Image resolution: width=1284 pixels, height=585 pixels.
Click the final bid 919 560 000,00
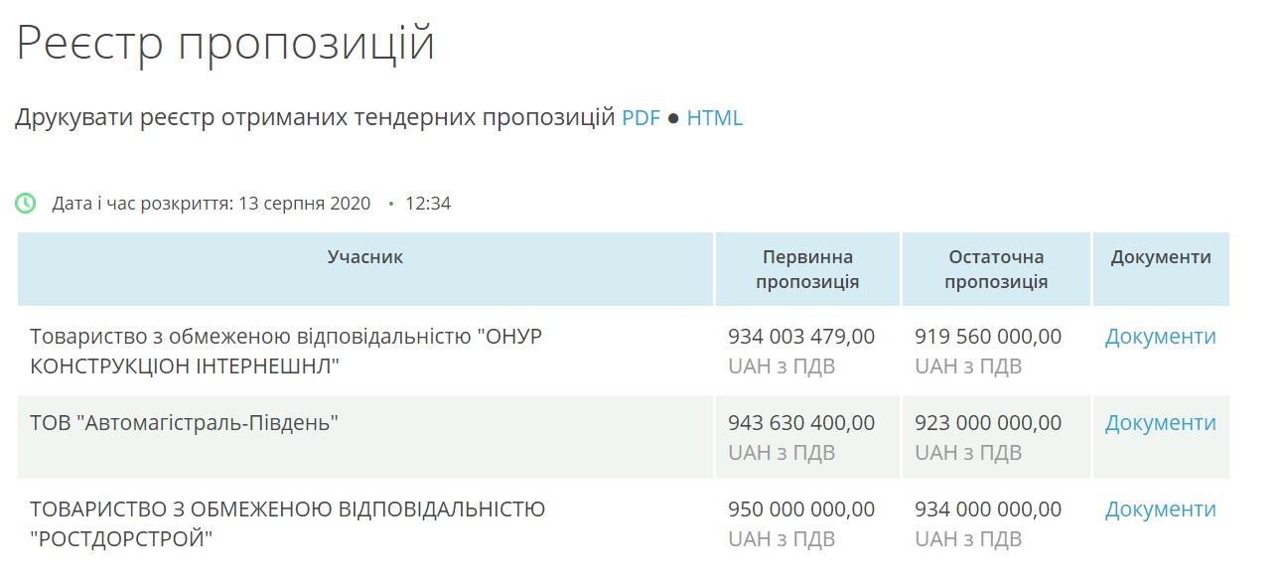988,337
